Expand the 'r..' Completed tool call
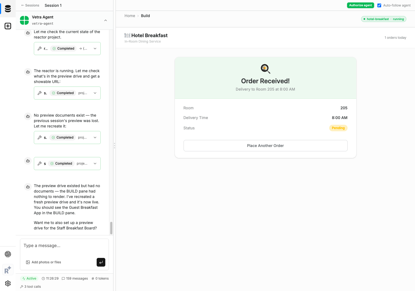The height and width of the screenshot is (291, 415). [x=95, y=49]
